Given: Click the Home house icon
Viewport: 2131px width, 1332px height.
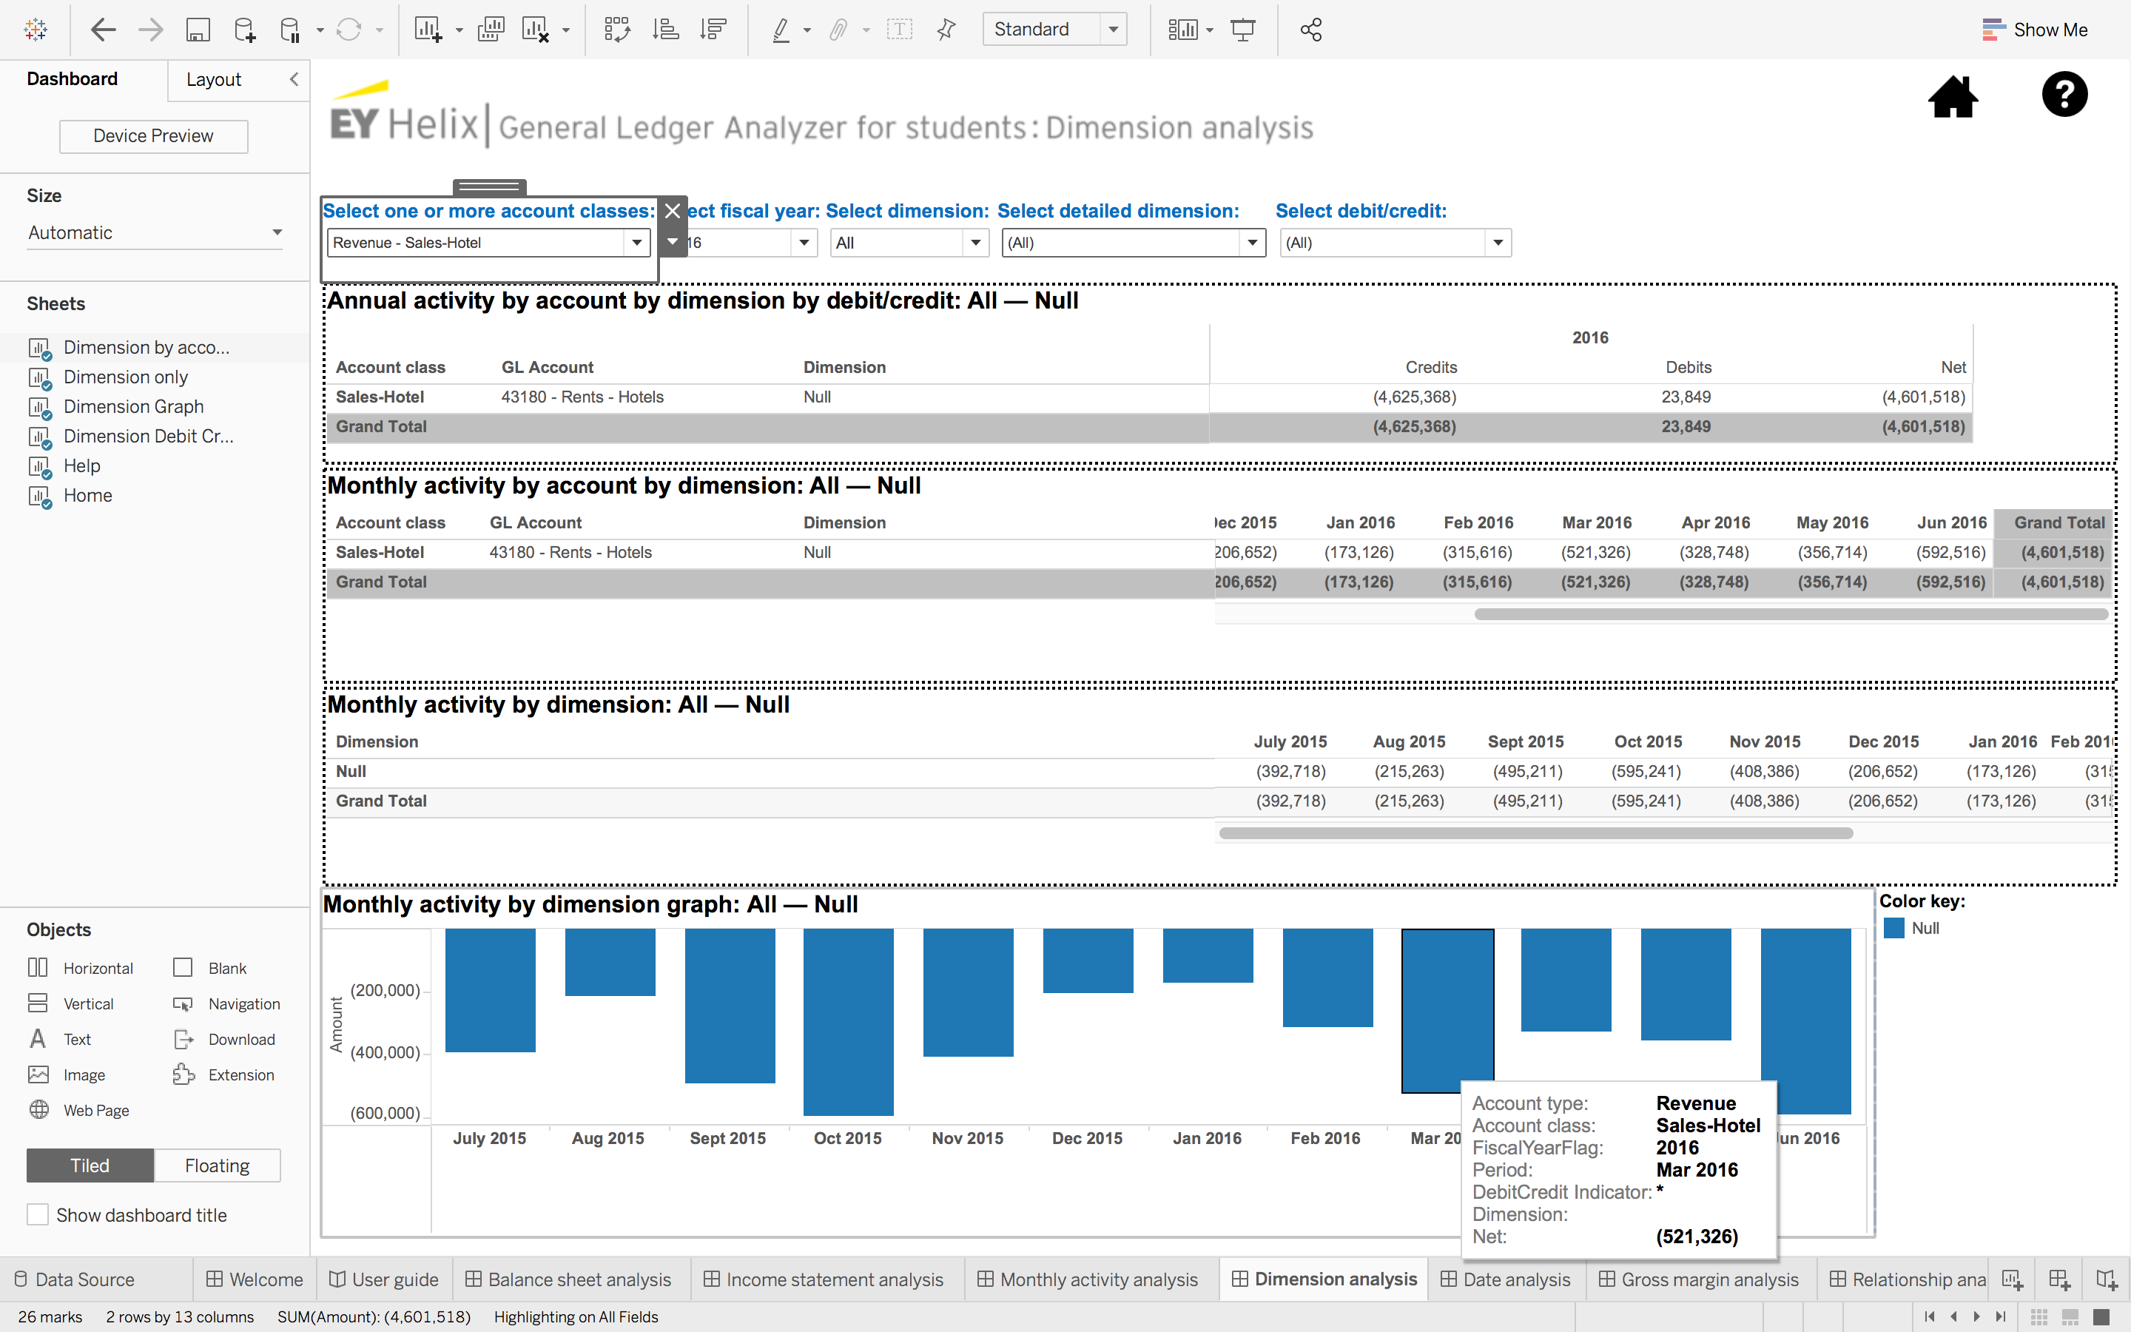Looking at the screenshot, I should coord(1952,97).
